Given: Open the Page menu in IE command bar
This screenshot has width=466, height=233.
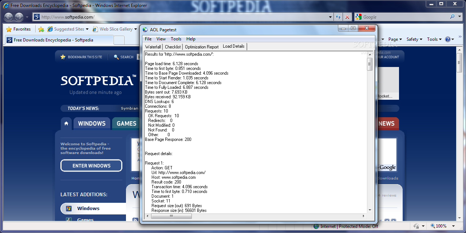Looking at the screenshot, I should 395,39.
